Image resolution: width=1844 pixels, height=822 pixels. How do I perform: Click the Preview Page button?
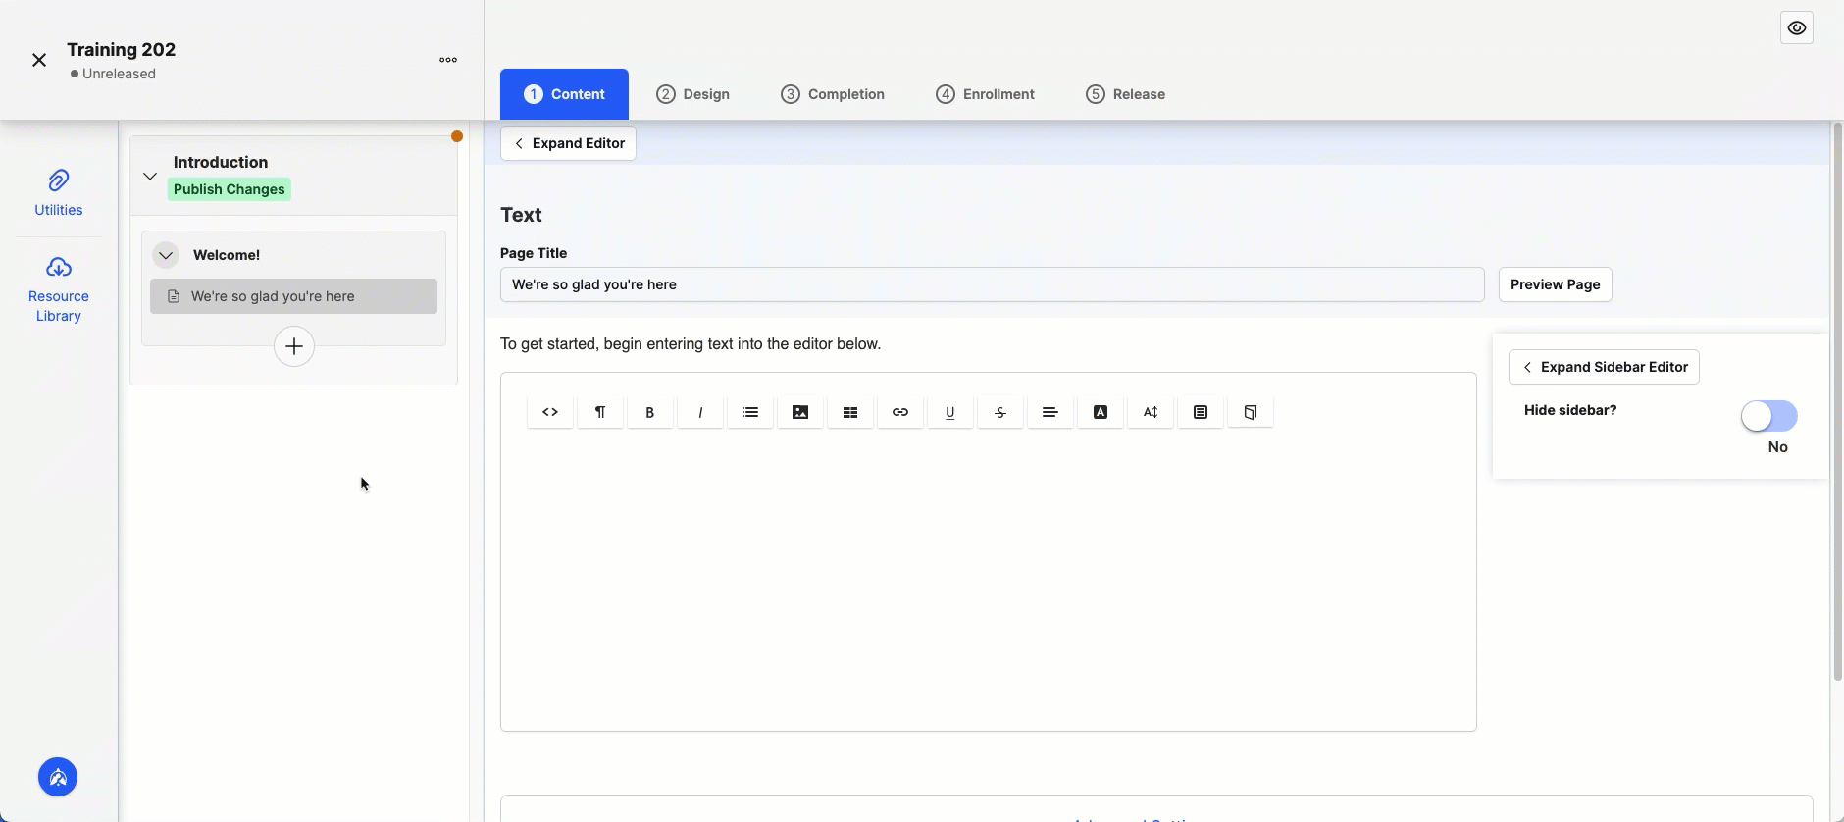[x=1556, y=284]
